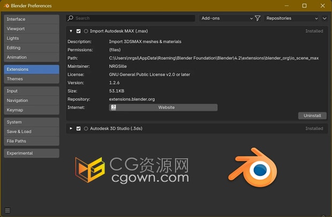Viewport: 332px width, 217px height.
Task: Open the Add-ons type dropdown
Action: [x=227, y=18]
